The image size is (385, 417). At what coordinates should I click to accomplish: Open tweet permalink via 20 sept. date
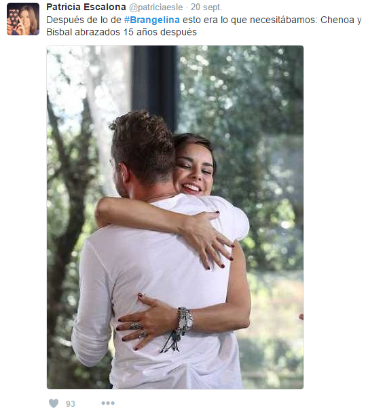click(x=206, y=7)
